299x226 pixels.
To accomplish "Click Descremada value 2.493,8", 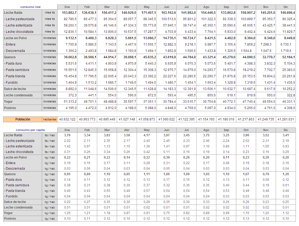I will [x=91, y=51].
